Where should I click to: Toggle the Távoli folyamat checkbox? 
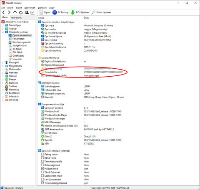[x=42, y=172]
